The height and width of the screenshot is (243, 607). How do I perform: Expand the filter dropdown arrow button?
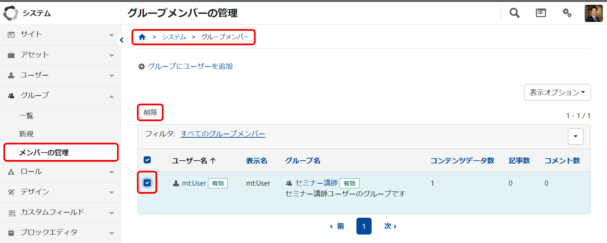(x=575, y=136)
